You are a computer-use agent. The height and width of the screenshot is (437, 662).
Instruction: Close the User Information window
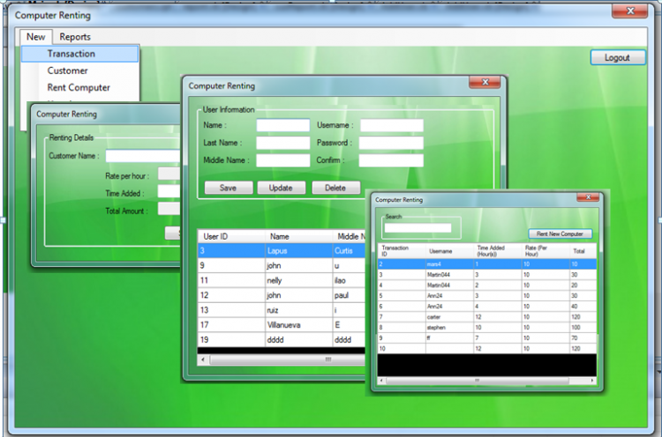pos(485,82)
